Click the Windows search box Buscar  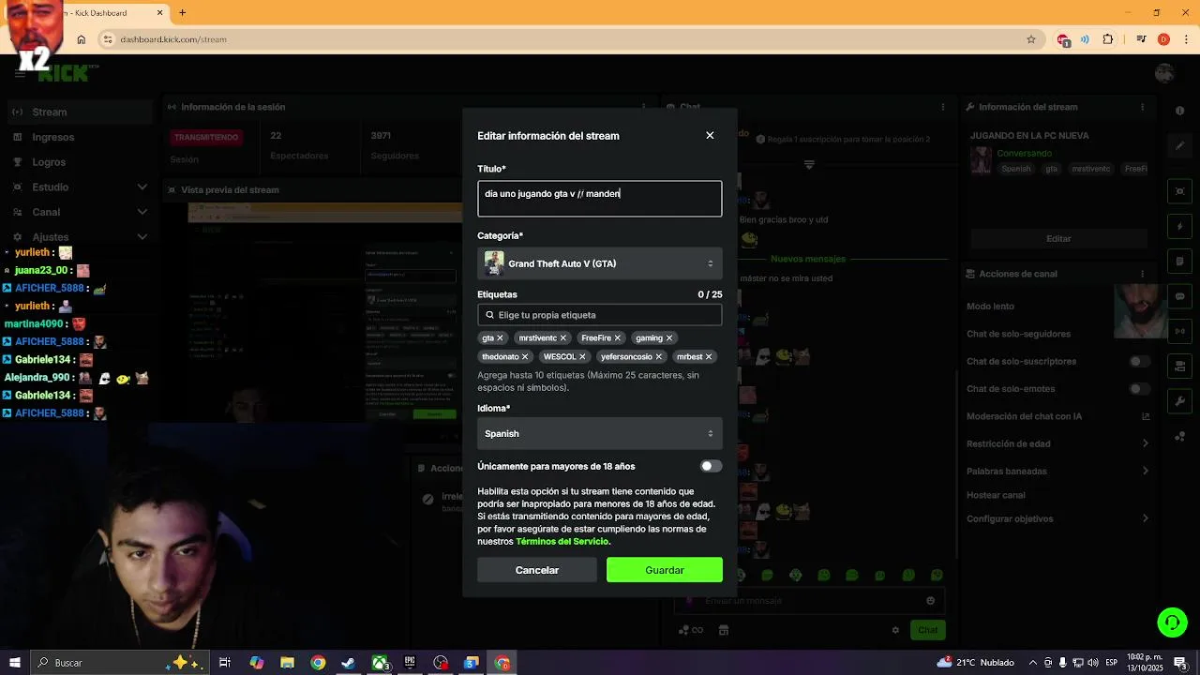click(119, 663)
